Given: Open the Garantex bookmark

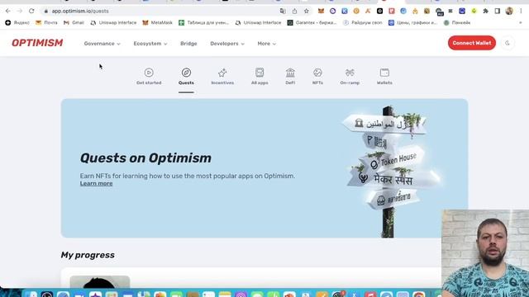Looking at the screenshot, I should (x=312, y=22).
